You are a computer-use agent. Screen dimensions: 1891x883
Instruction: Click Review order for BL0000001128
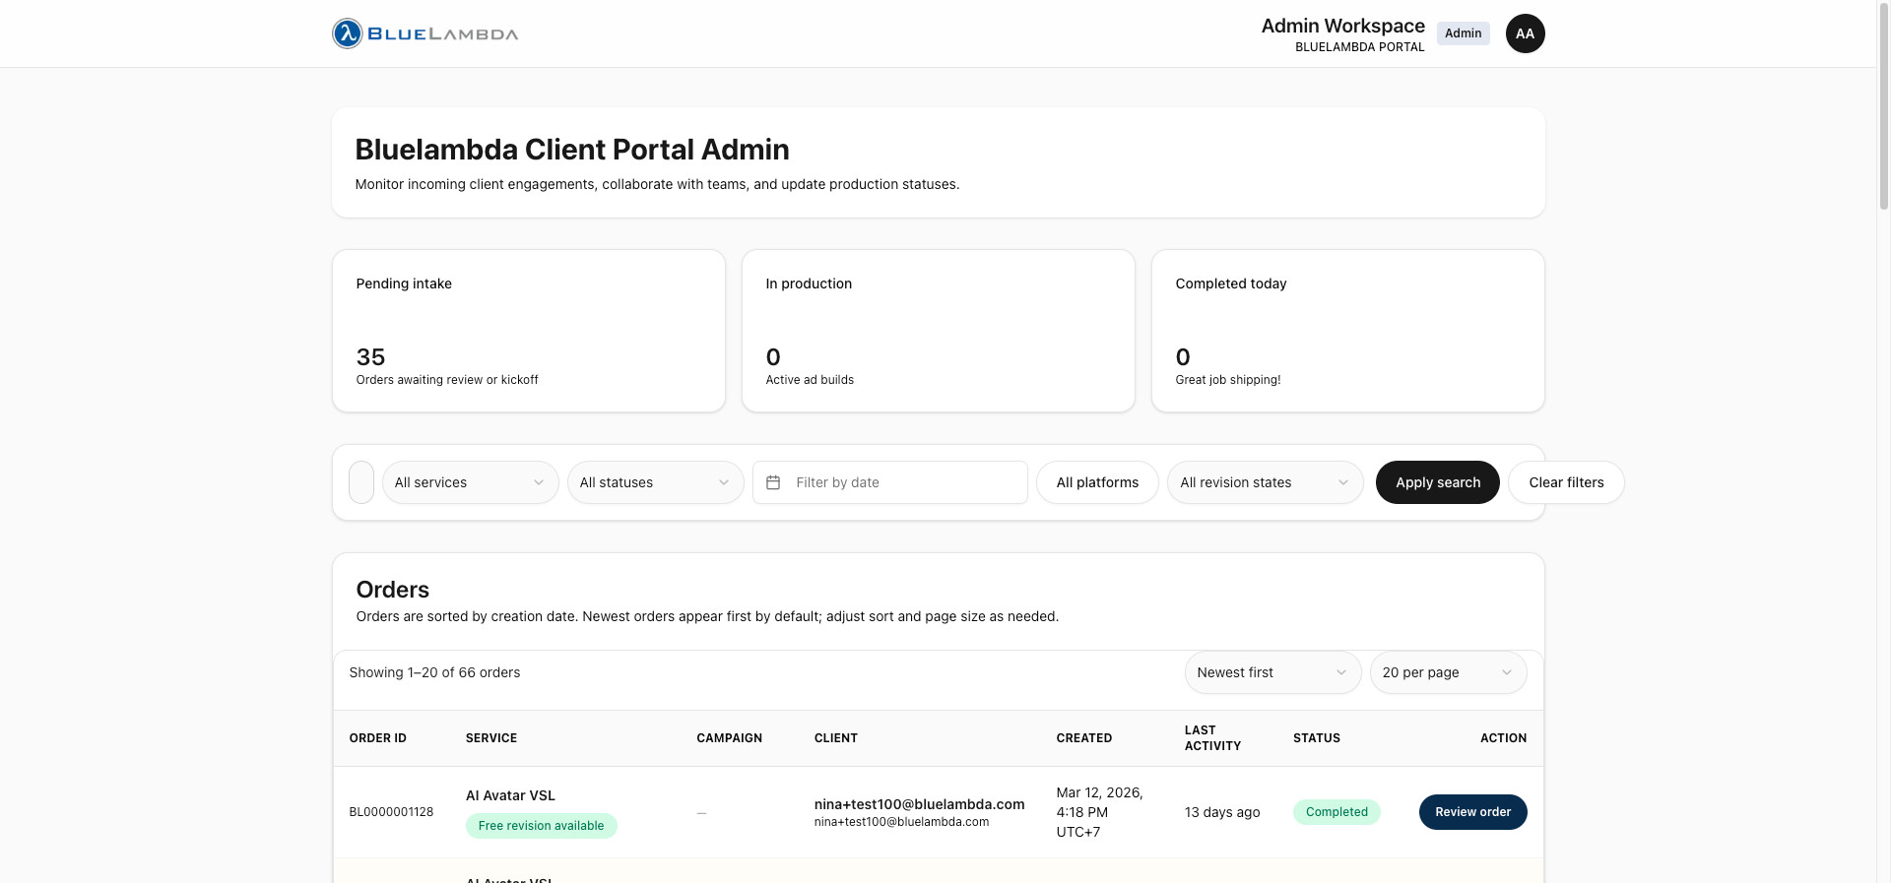coord(1472,812)
